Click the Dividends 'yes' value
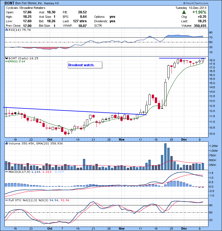This screenshot has width=222, height=231. (x=112, y=21)
